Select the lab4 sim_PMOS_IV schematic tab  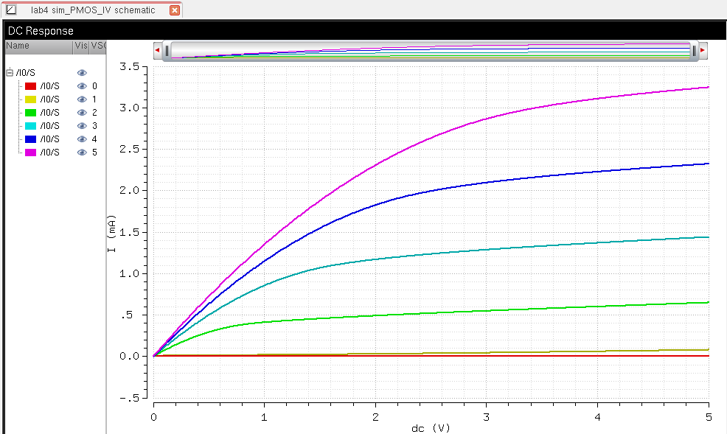point(92,10)
